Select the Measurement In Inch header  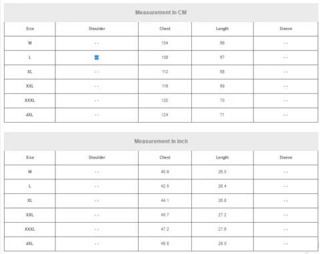tap(161, 141)
